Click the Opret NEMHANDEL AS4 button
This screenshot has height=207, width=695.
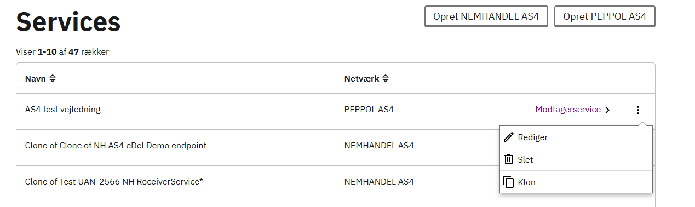pos(486,16)
